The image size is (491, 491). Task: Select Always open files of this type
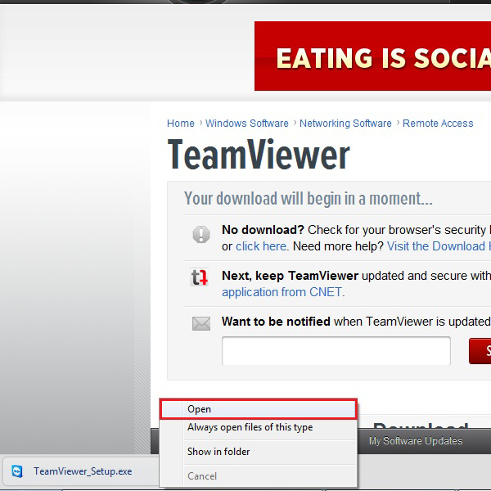[259, 427]
